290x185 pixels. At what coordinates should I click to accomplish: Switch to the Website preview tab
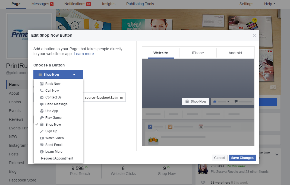[x=161, y=53]
